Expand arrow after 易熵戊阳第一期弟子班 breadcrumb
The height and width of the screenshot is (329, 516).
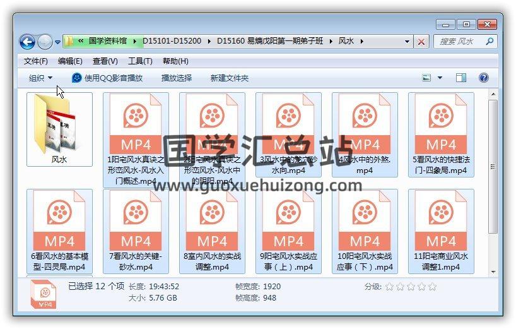tap(331, 41)
